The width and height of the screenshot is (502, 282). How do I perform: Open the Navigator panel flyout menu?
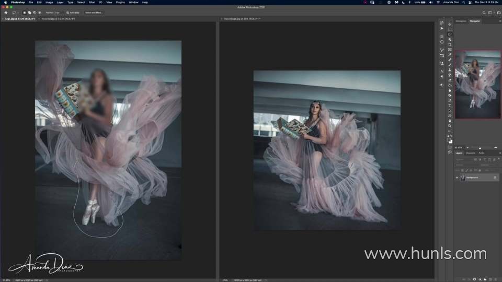click(500, 21)
